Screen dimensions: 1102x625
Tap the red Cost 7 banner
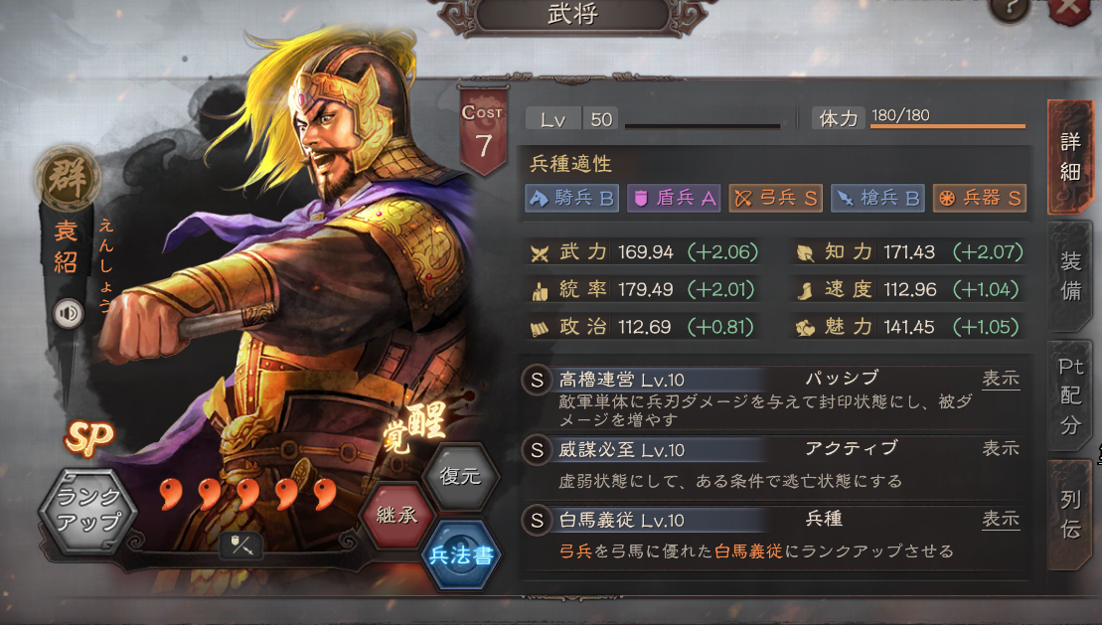pyautogui.click(x=484, y=131)
